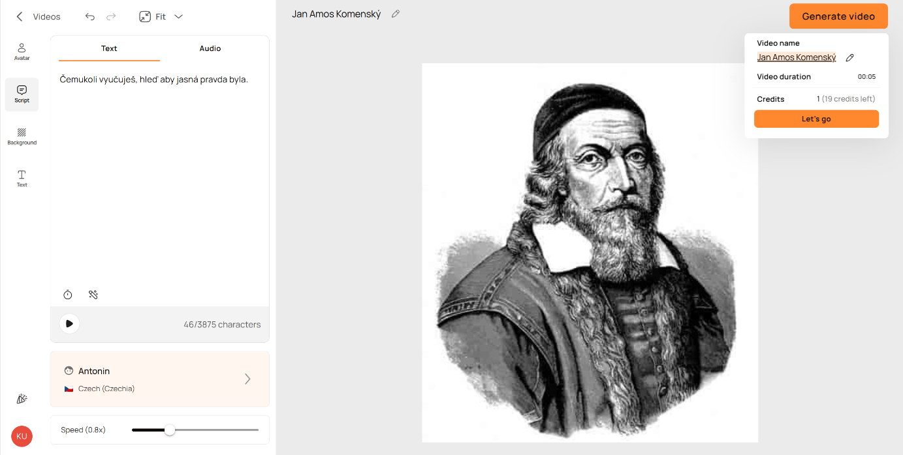Screen dimensions: 903x455
Task: Open the Script panel in the sidebar
Action: (22, 95)
